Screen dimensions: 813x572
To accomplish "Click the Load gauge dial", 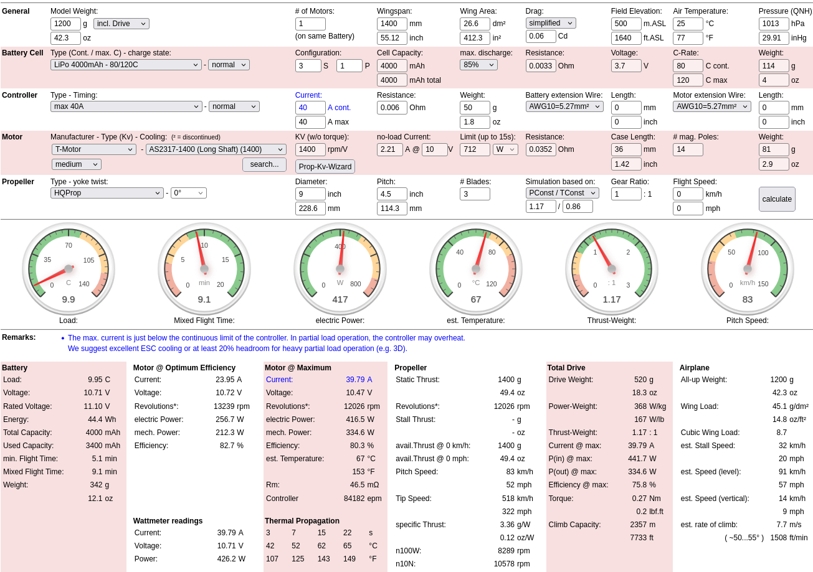I will (x=69, y=269).
